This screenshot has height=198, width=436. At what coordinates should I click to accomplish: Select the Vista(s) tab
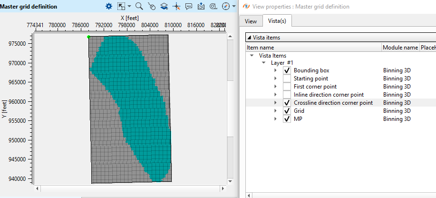point(277,21)
